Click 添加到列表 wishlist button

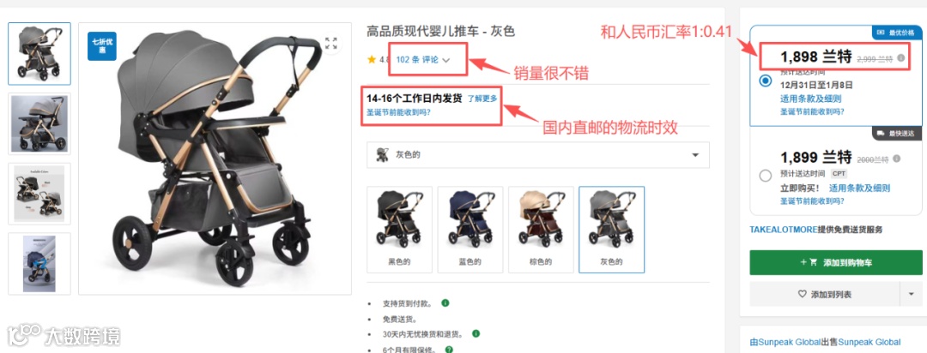click(824, 293)
